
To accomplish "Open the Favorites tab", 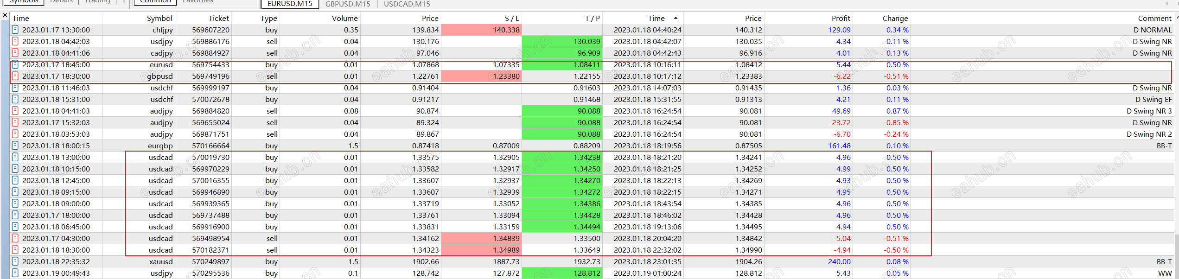I will [x=198, y=2].
